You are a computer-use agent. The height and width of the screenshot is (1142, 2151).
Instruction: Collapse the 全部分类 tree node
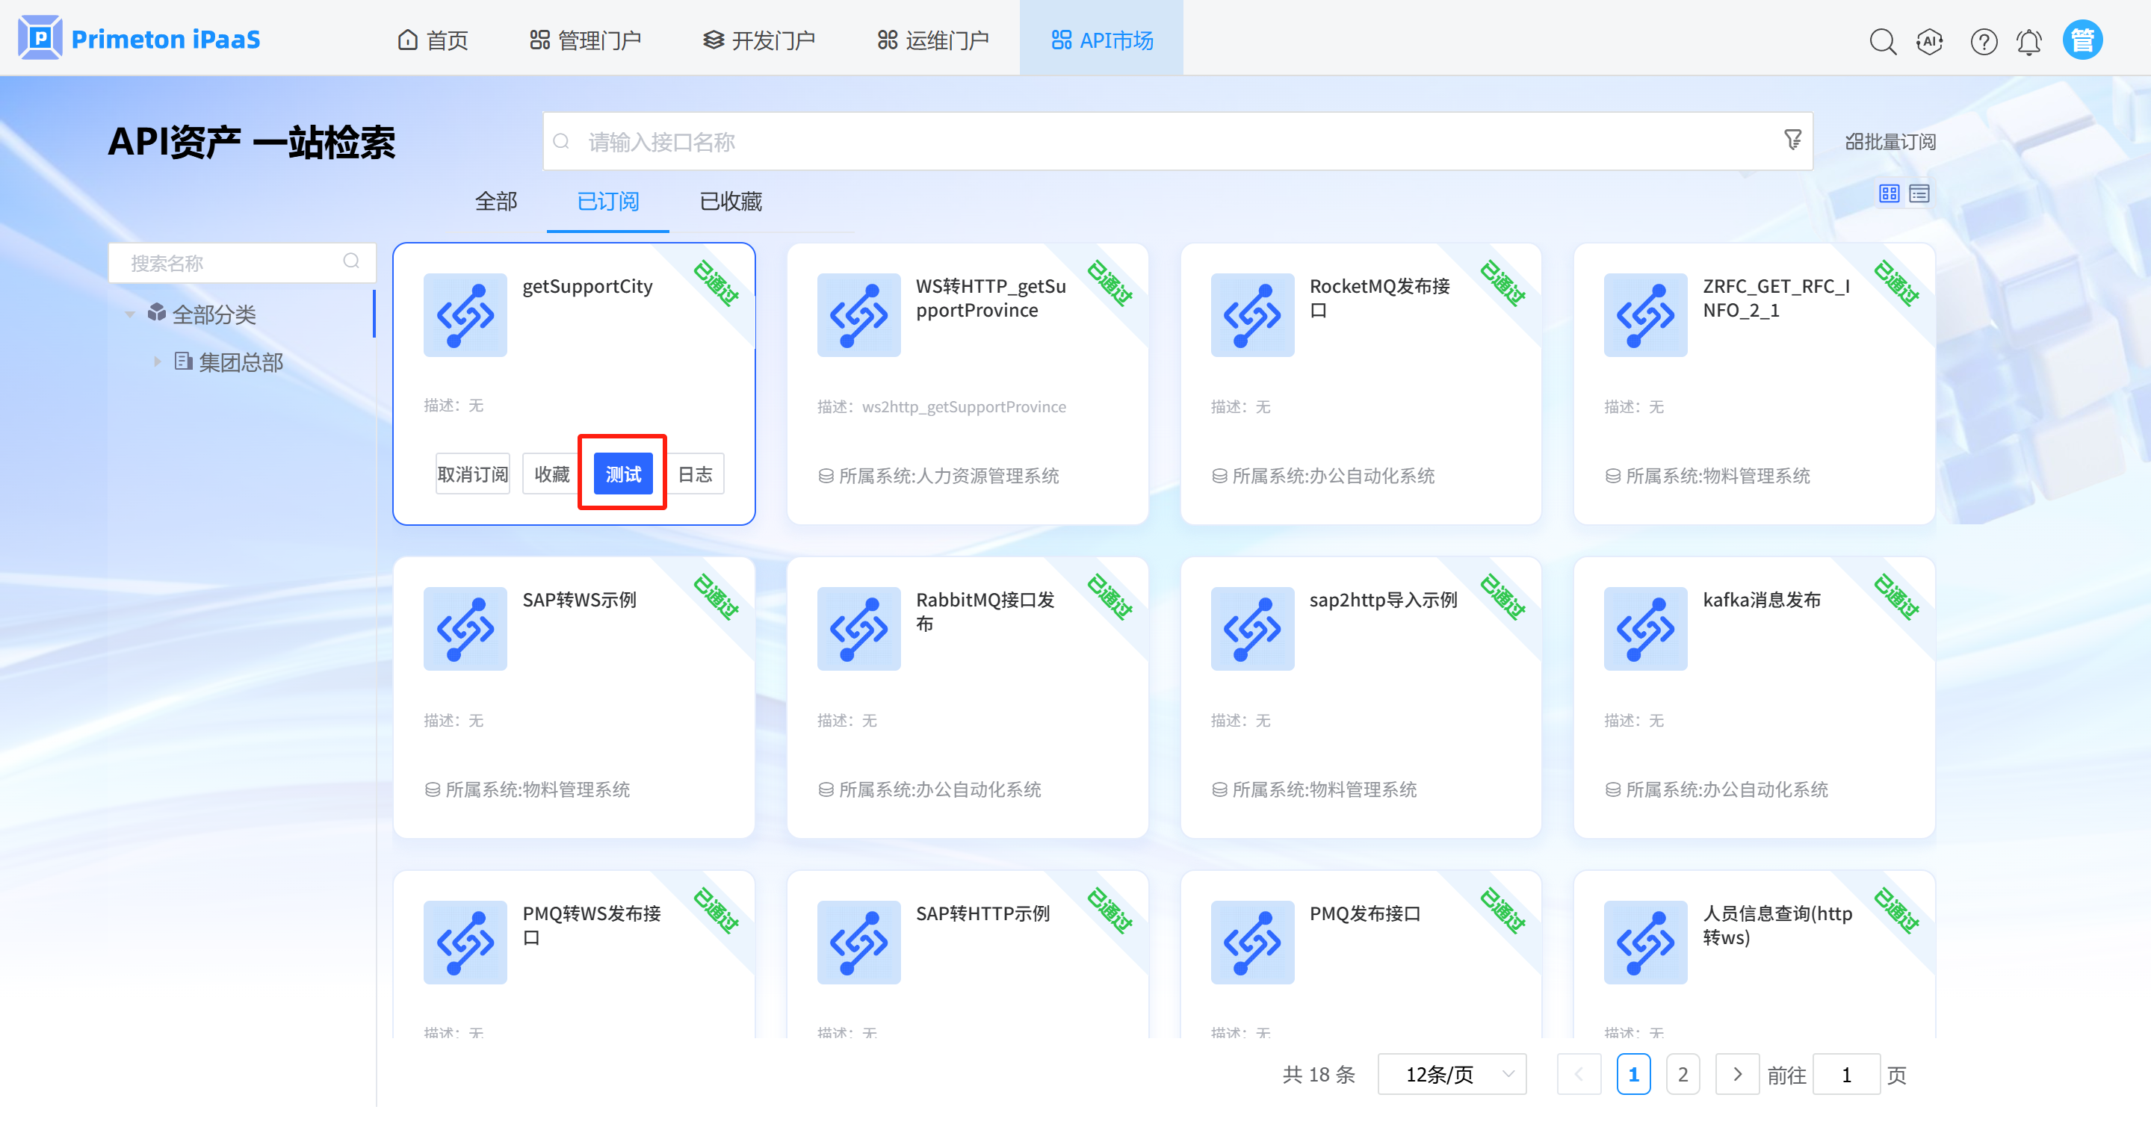130,314
